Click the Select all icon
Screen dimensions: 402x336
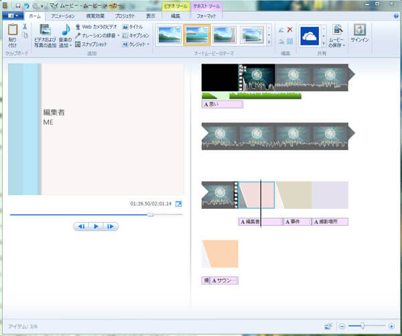(290, 41)
